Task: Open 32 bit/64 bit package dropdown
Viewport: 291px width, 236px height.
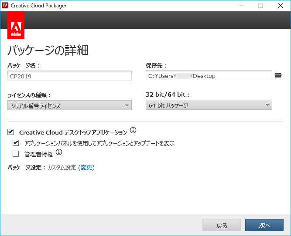Action: pyautogui.click(x=209, y=105)
